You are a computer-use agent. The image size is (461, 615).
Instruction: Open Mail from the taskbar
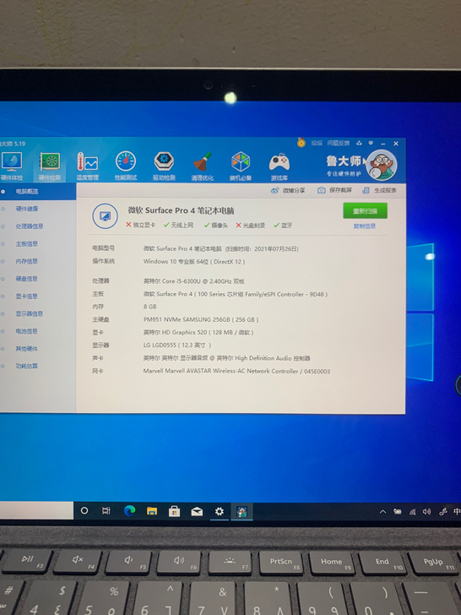197,511
